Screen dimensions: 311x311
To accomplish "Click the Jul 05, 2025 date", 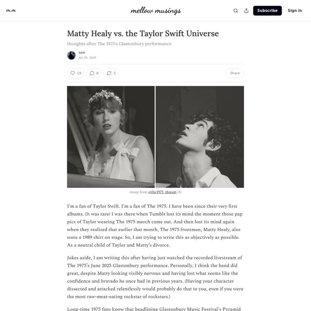I will [87, 58].
